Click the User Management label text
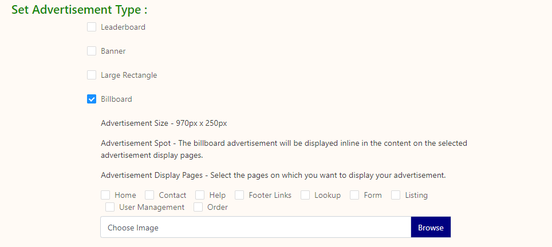Viewport: 552px width, 247px height. tap(152, 207)
